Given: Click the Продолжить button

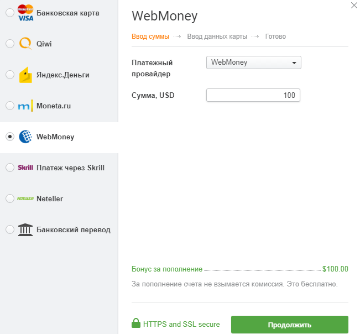Looking at the screenshot, I should point(290,325).
